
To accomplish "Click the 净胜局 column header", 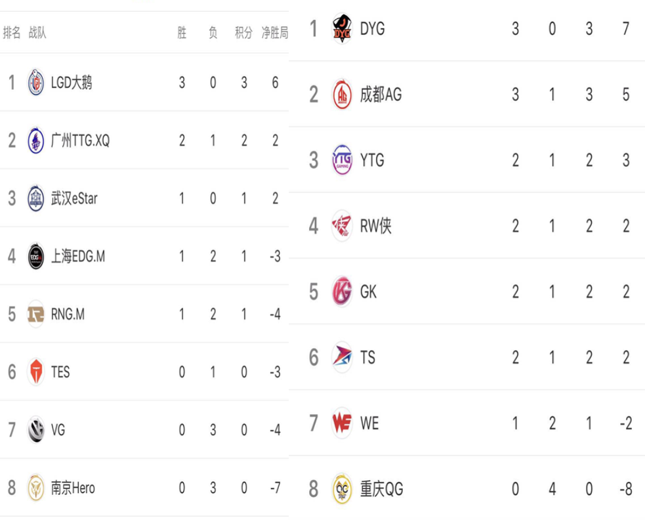I will tap(275, 33).
